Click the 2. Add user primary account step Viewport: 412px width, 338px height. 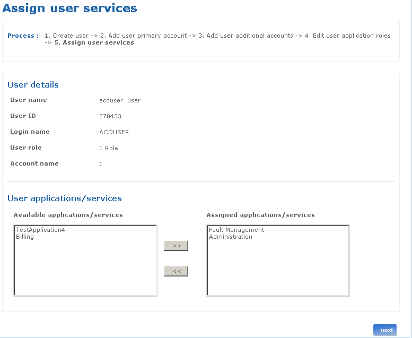click(x=144, y=36)
